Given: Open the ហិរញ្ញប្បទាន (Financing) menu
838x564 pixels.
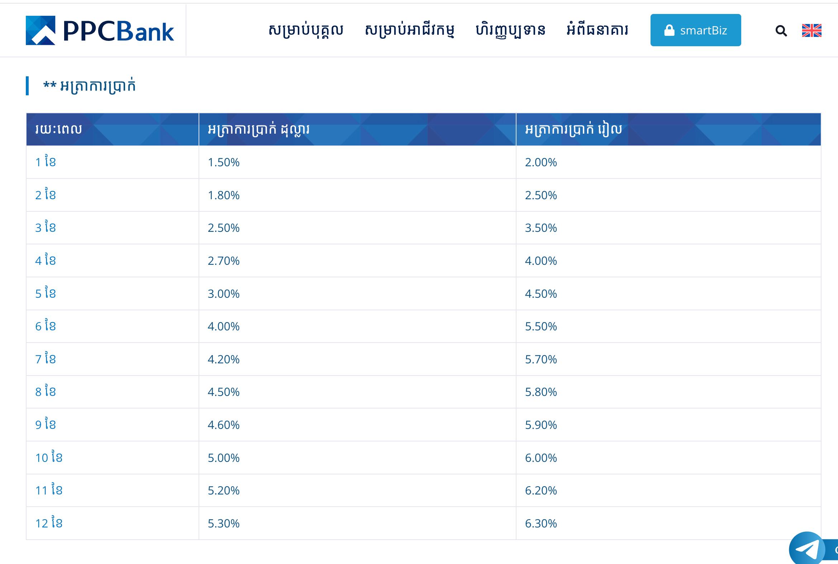Looking at the screenshot, I should click(510, 30).
